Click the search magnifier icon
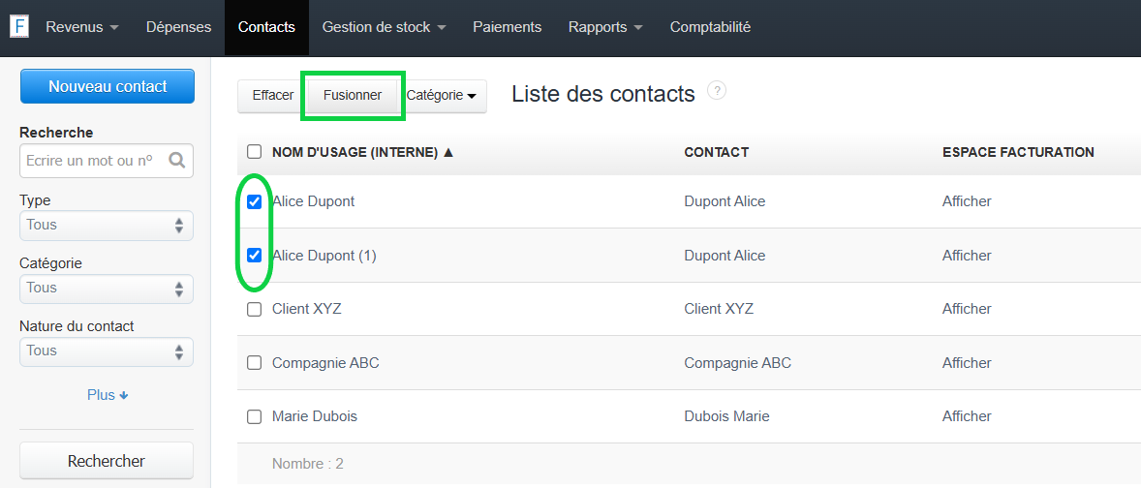This screenshot has height=488, width=1141. pyautogui.click(x=177, y=160)
